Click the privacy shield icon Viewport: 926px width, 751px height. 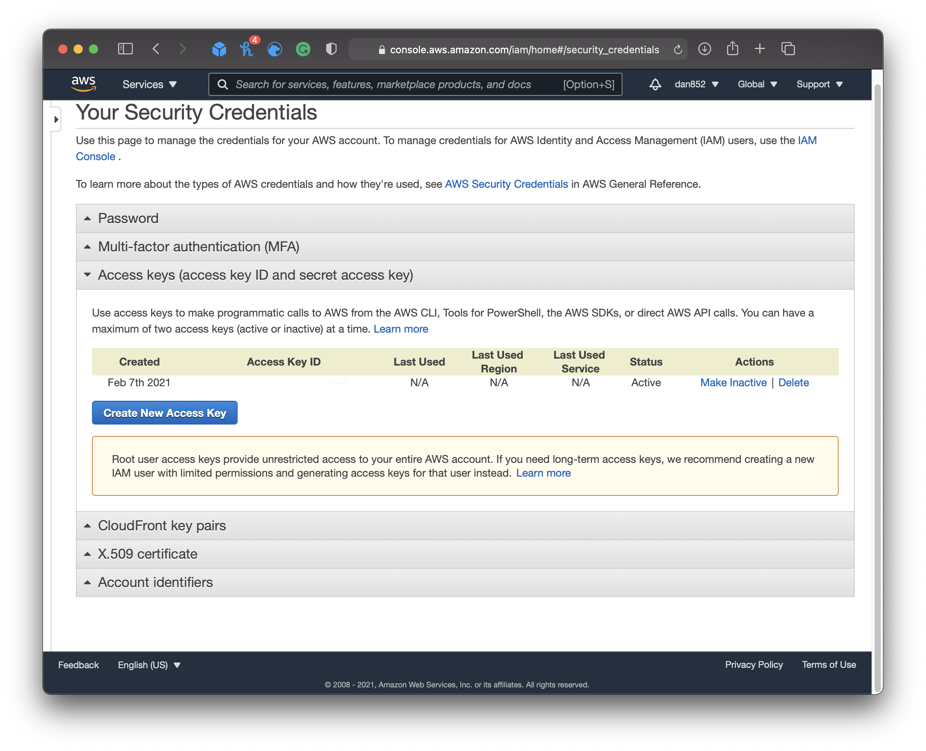331,49
